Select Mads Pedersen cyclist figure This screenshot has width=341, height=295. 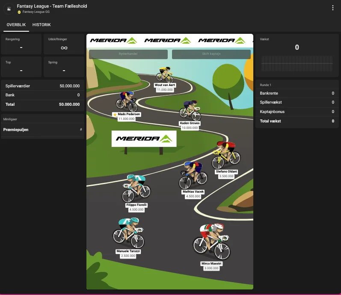tap(127, 101)
